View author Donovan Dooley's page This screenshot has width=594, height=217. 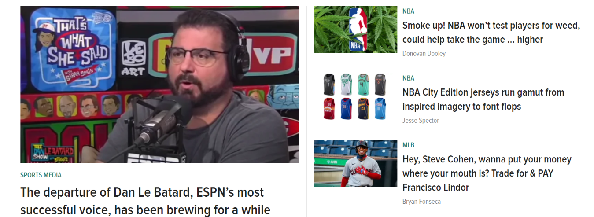(424, 54)
